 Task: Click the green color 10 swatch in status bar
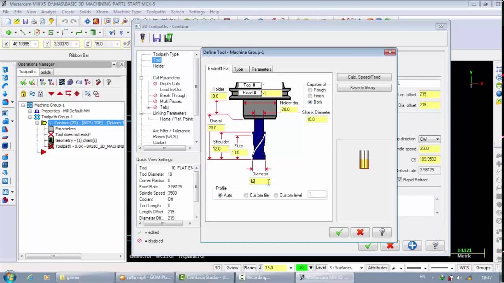tap(301, 268)
